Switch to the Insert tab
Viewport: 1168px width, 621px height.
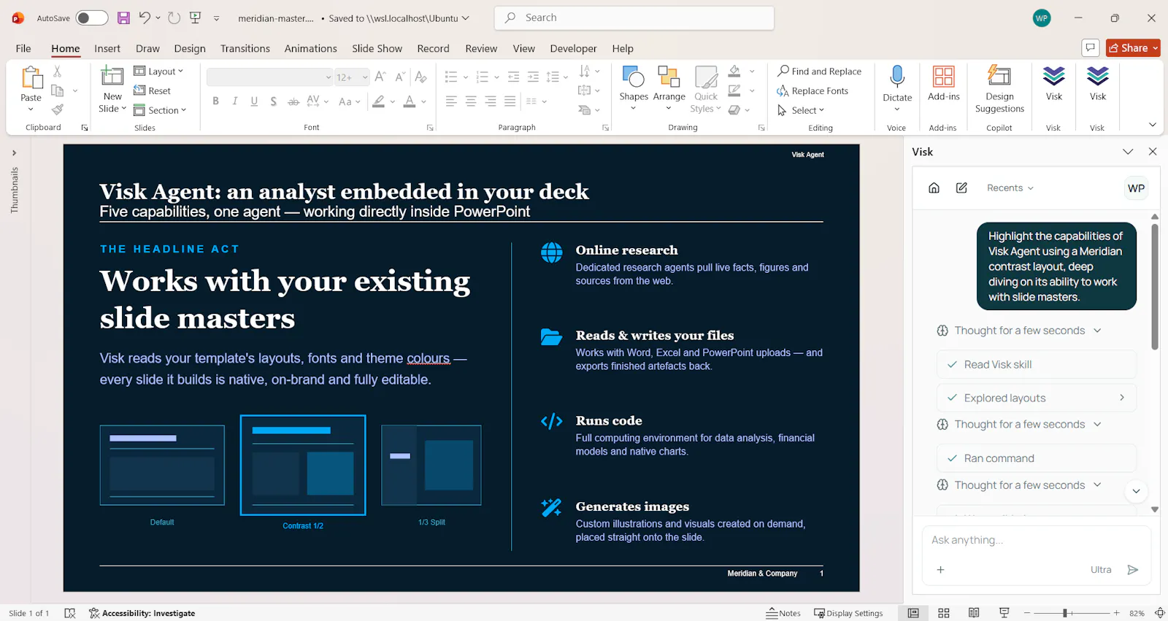pyautogui.click(x=107, y=48)
